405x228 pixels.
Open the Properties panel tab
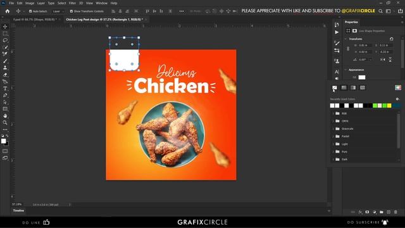click(x=351, y=22)
